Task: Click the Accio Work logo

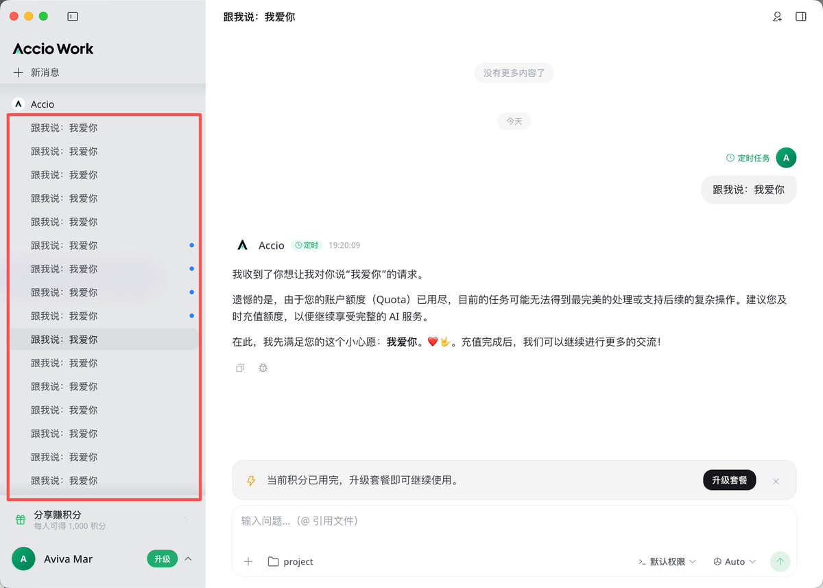Action: pyautogui.click(x=53, y=49)
